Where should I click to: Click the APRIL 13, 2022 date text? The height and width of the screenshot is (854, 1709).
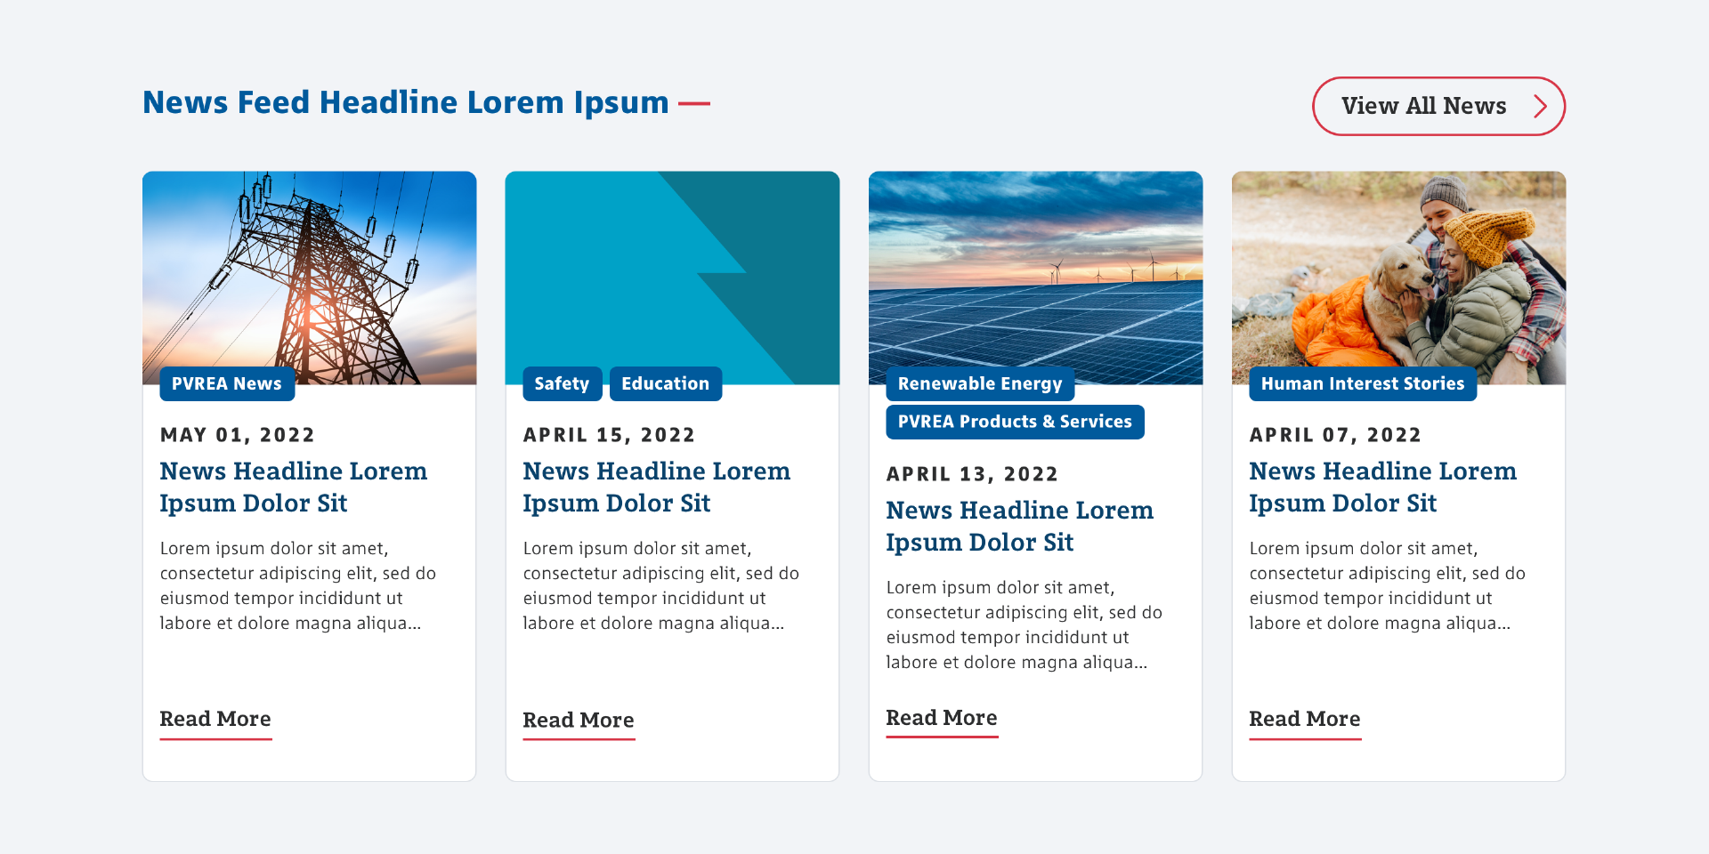pyautogui.click(x=972, y=474)
